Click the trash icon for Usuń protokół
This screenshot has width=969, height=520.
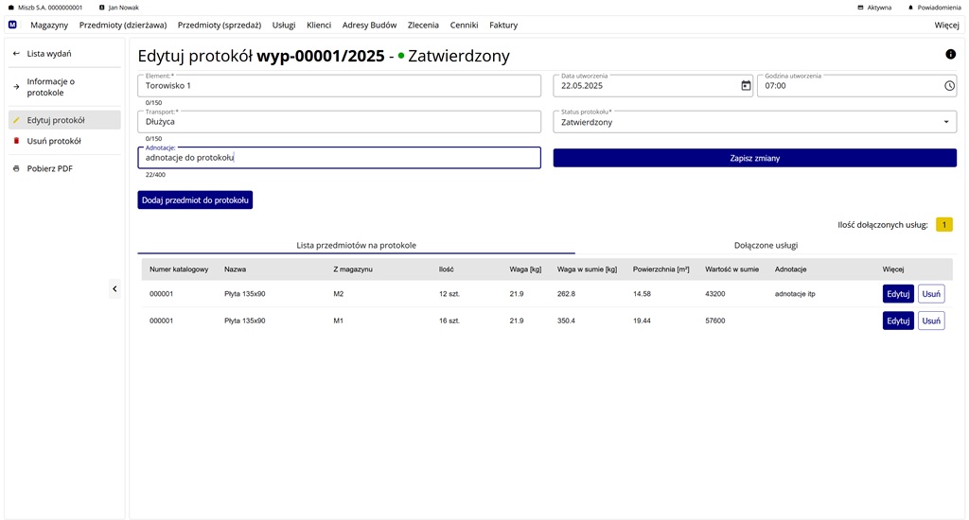coord(16,141)
